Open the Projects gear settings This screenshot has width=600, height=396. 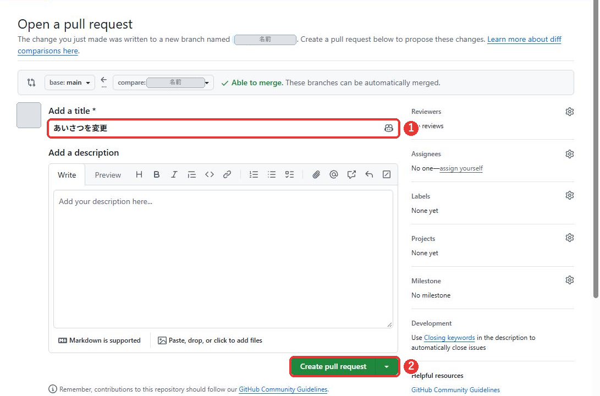[x=569, y=238]
